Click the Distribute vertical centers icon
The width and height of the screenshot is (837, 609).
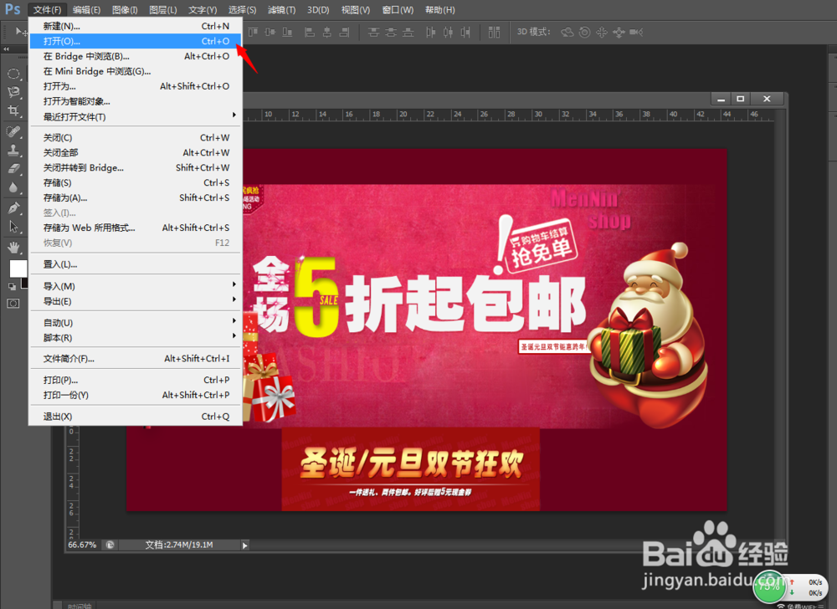point(391,32)
